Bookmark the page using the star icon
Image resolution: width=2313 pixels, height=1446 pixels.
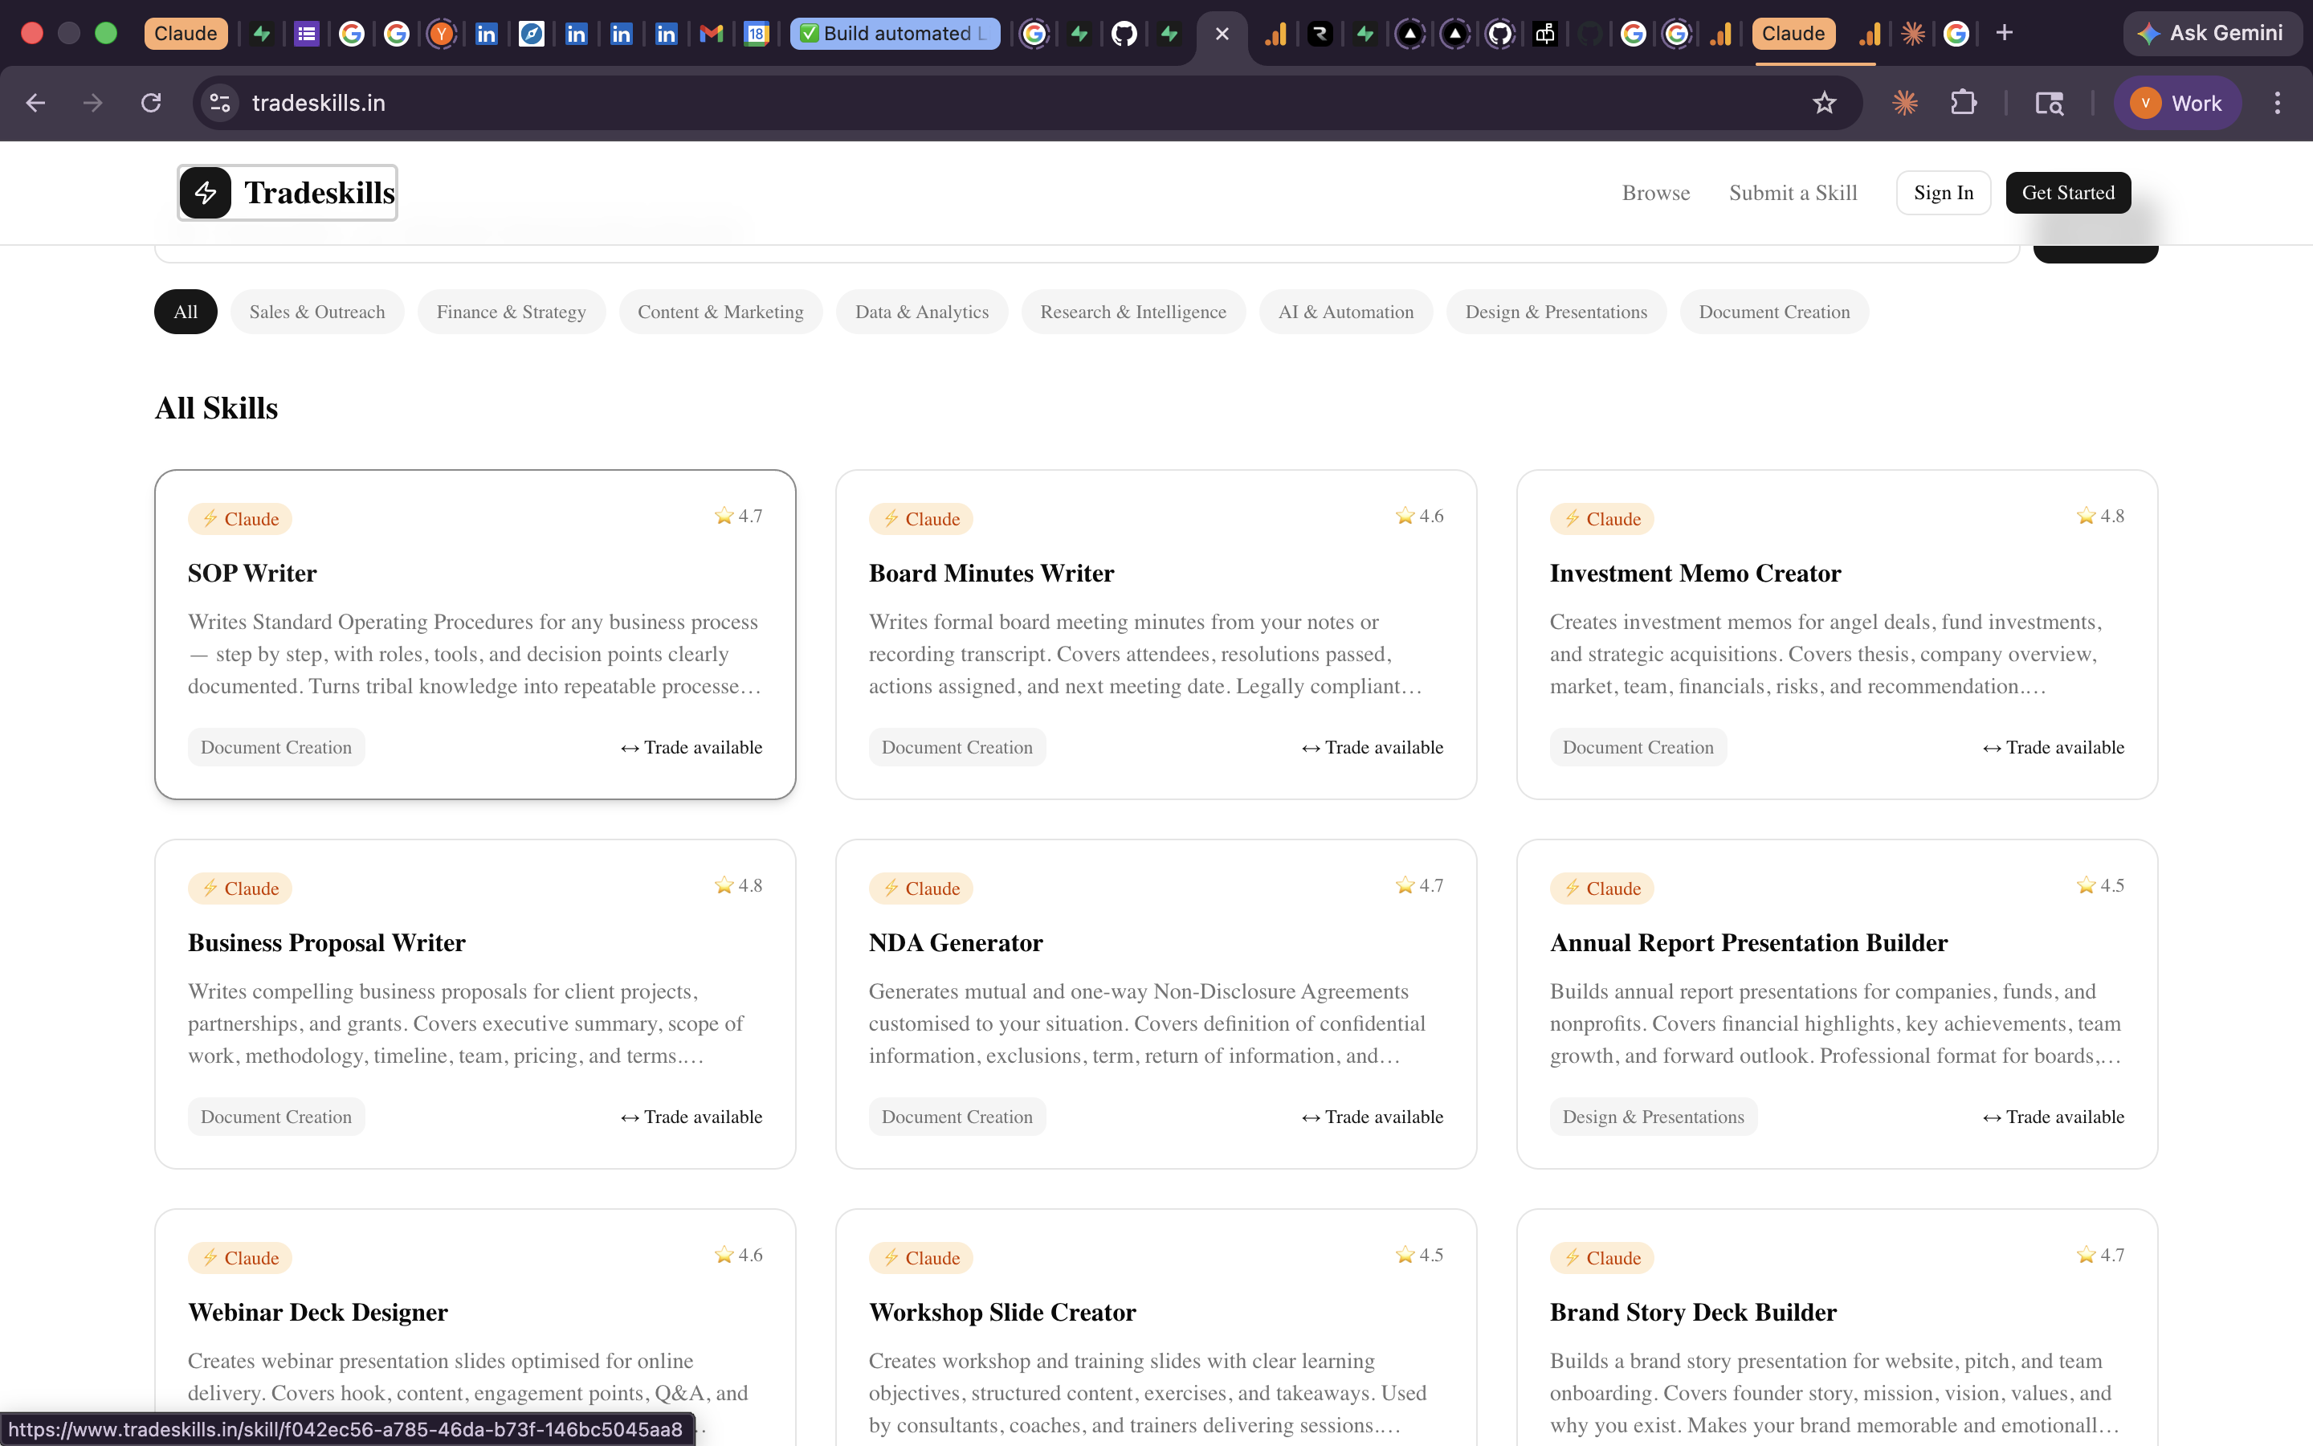(1826, 102)
